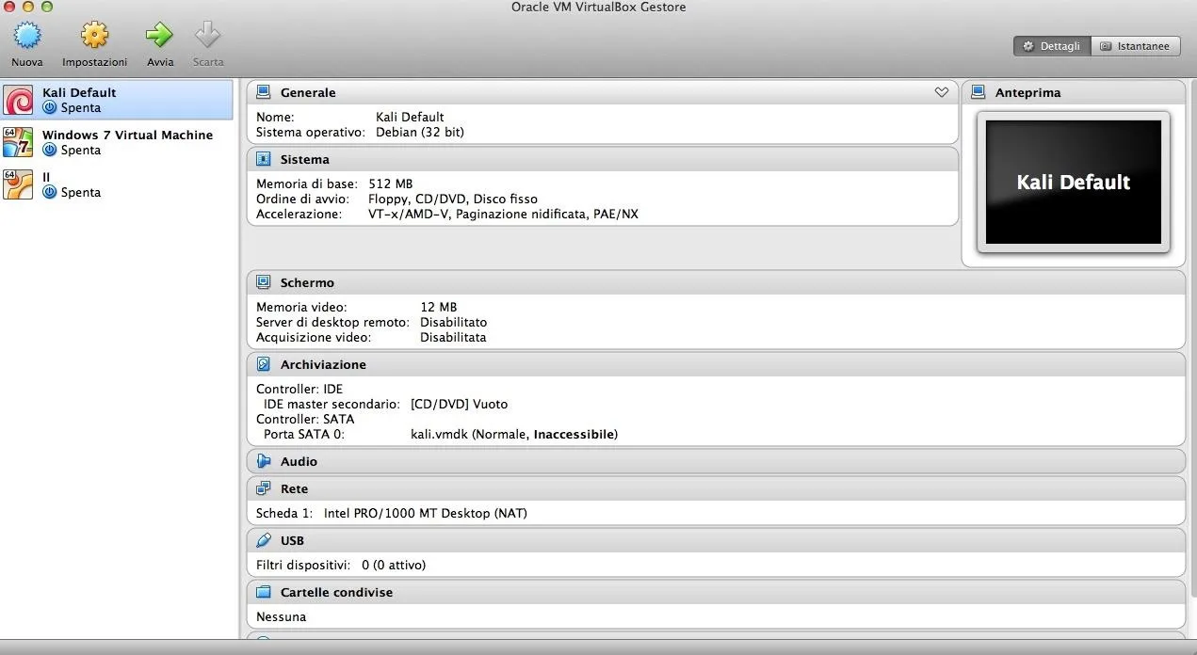Select the Kali Default debian swirl icon

pyautogui.click(x=19, y=100)
